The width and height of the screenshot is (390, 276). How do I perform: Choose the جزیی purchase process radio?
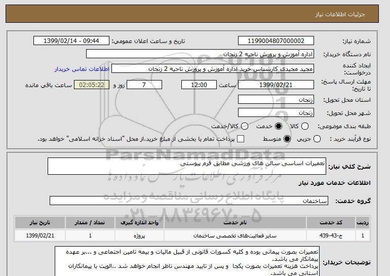[317, 139]
